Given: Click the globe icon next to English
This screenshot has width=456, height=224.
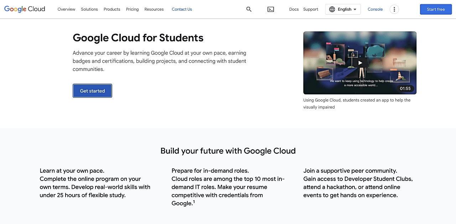Looking at the screenshot, I should [332, 9].
